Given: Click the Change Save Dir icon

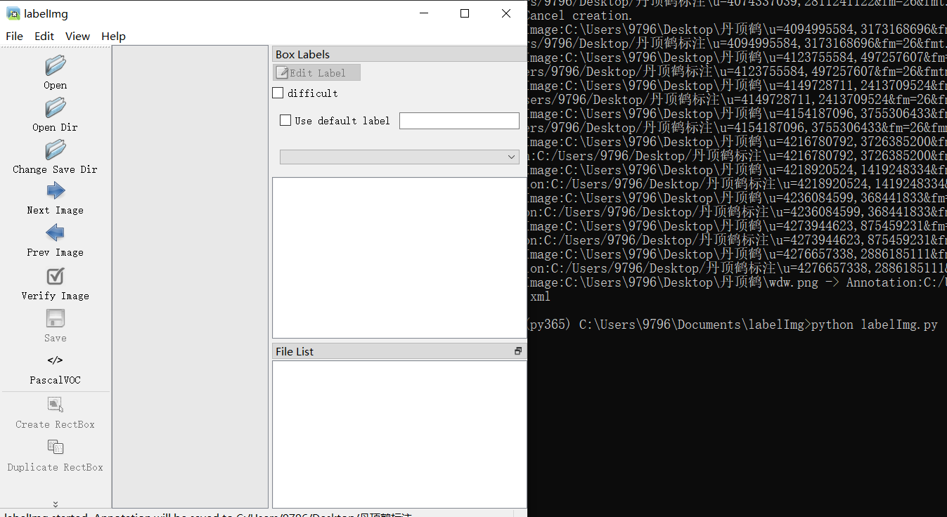Looking at the screenshot, I should tap(56, 150).
